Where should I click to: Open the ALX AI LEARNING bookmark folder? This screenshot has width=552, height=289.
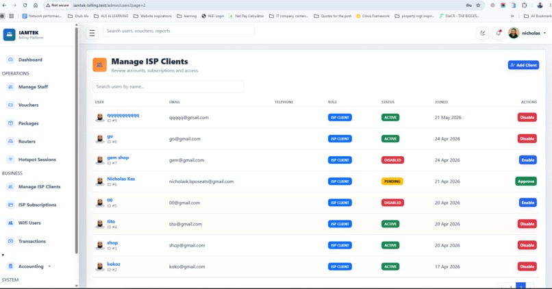111,16
